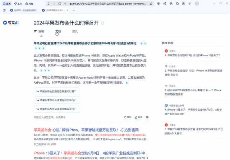Click suggestion 苹果新品发布会通常在哪里举行?
The height and width of the screenshot is (160, 230).
coord(57,109)
